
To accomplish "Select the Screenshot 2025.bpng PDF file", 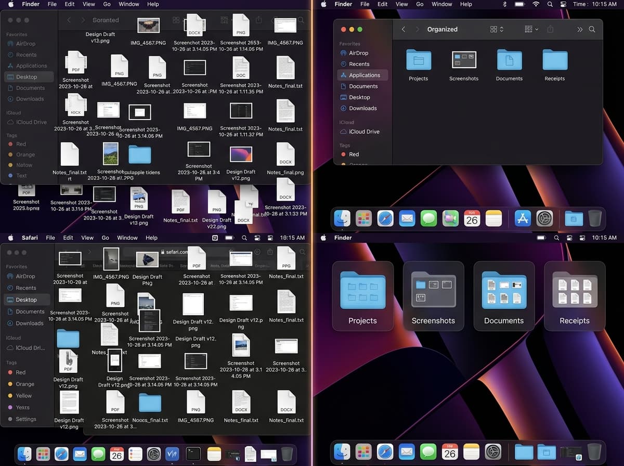I will coord(27,198).
